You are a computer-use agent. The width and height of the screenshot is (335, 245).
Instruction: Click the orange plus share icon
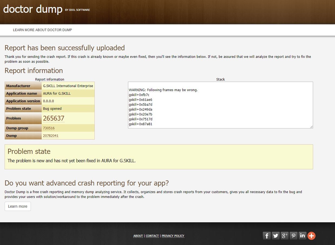(x=311, y=236)
